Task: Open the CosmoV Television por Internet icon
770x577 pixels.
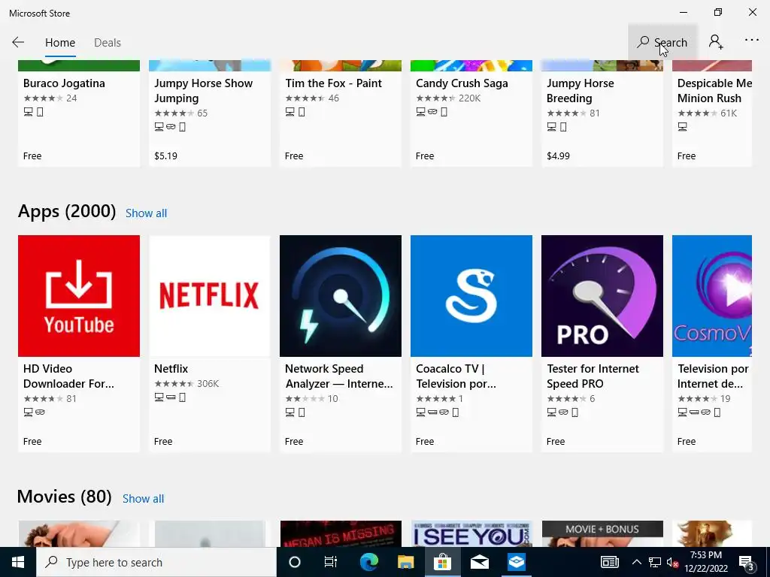Action: point(712,296)
